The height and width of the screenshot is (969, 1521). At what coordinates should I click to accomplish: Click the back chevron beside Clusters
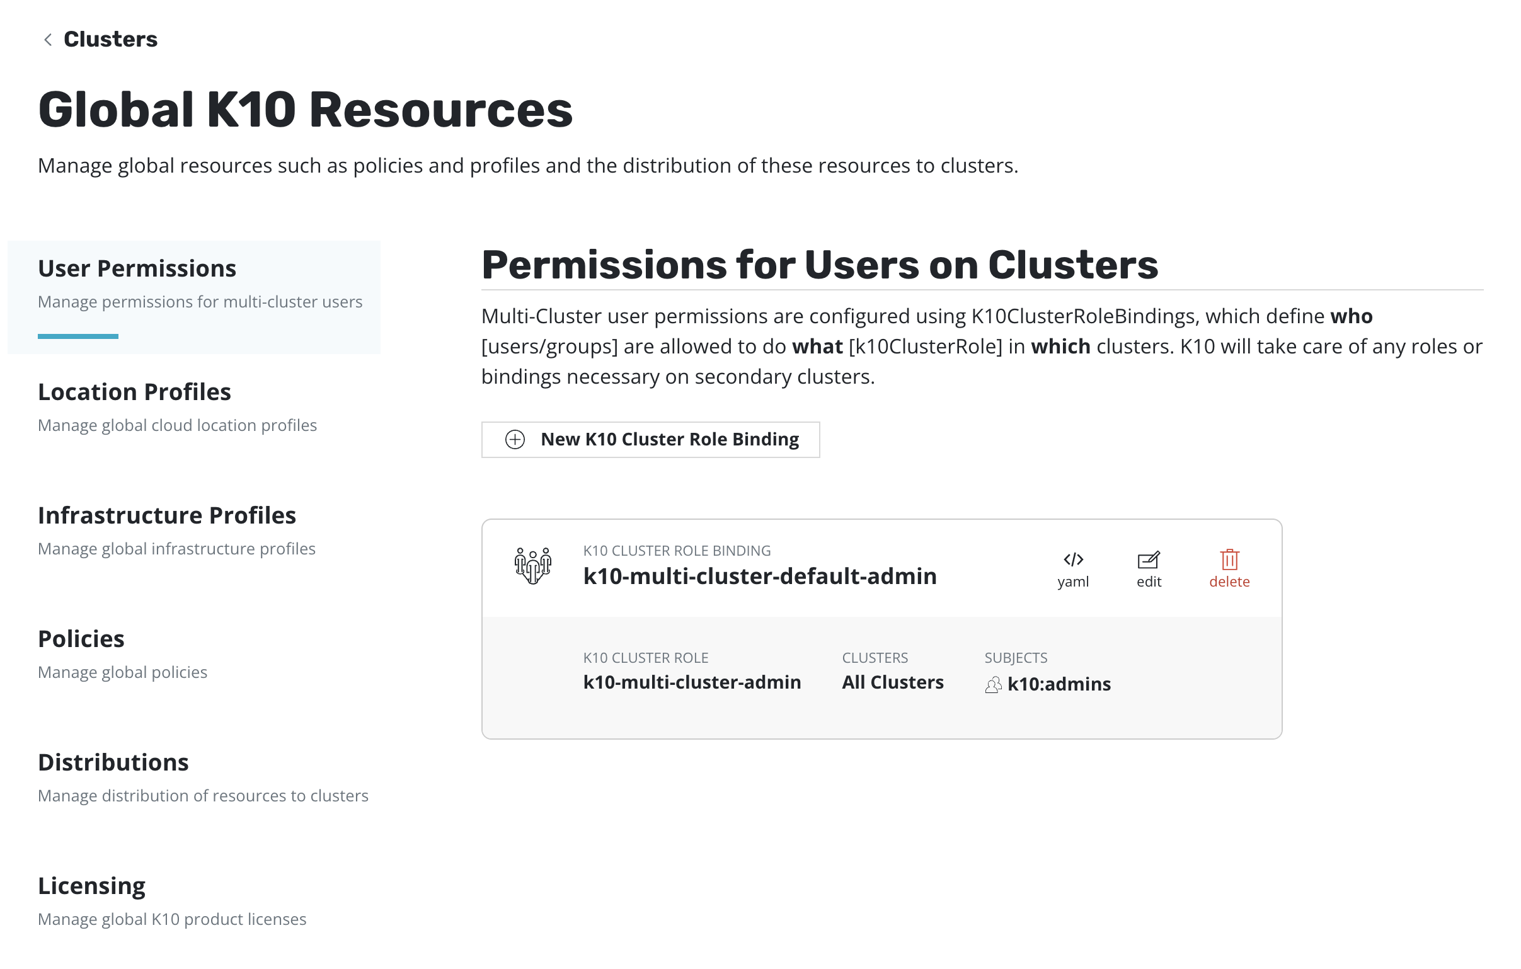click(x=47, y=40)
